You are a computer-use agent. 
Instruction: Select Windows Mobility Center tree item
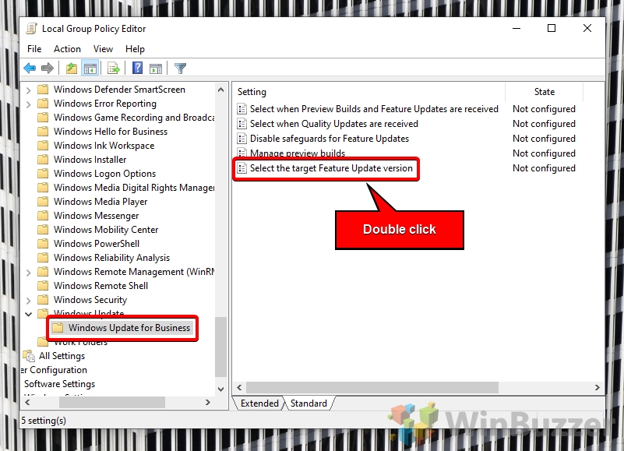click(106, 230)
